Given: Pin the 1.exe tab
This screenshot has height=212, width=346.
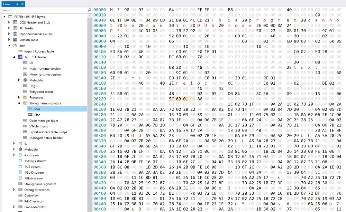Looking at the screenshot, I should click(17, 4).
